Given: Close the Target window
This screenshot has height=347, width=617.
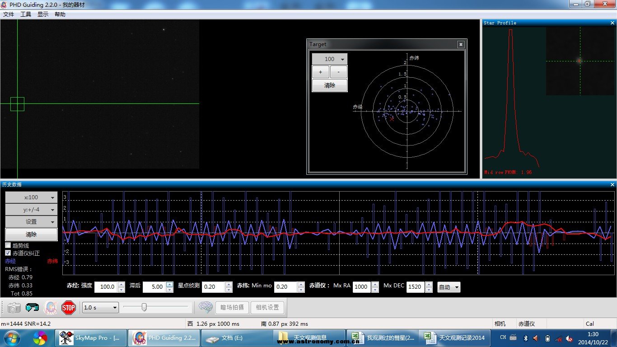Looking at the screenshot, I should (460, 44).
